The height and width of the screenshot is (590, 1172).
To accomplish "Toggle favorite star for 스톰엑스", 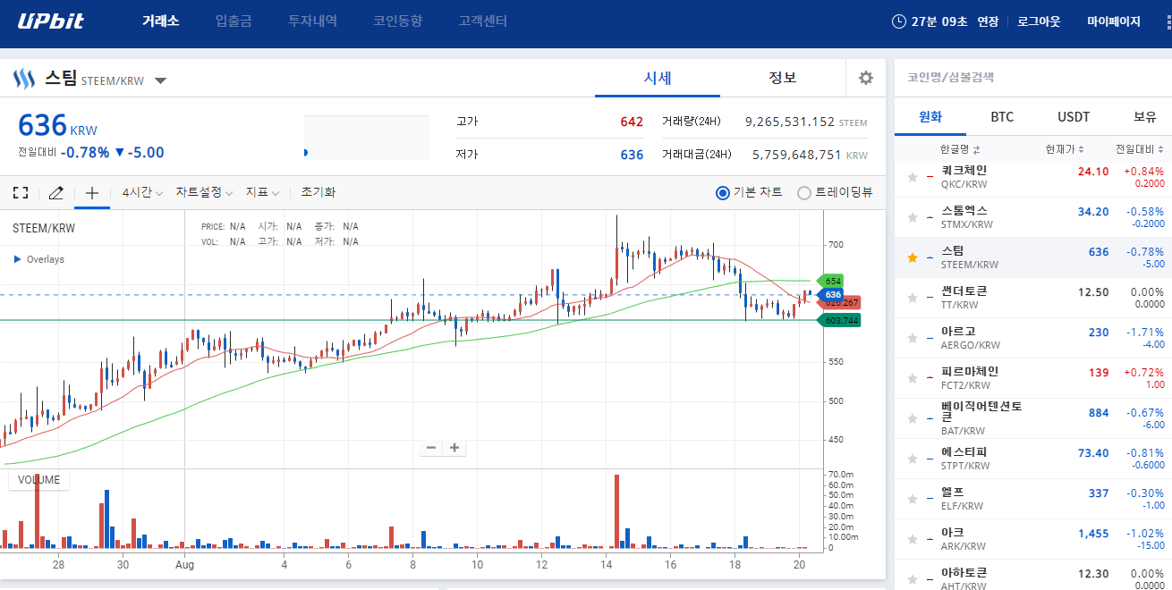I will 913,217.
